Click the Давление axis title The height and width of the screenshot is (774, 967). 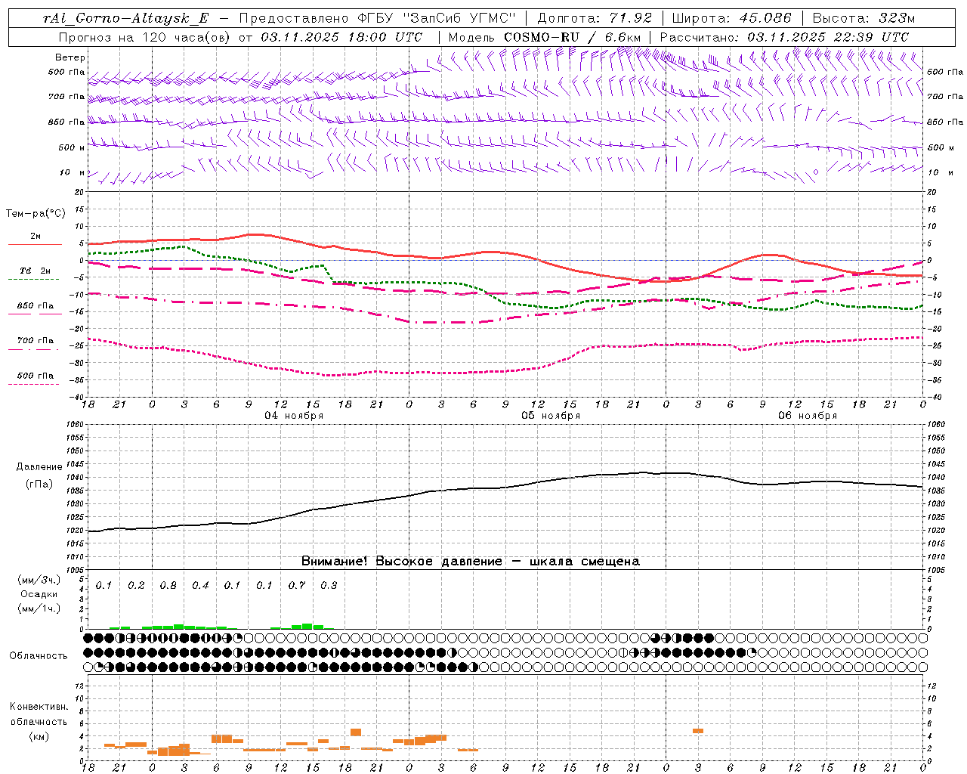point(39,467)
